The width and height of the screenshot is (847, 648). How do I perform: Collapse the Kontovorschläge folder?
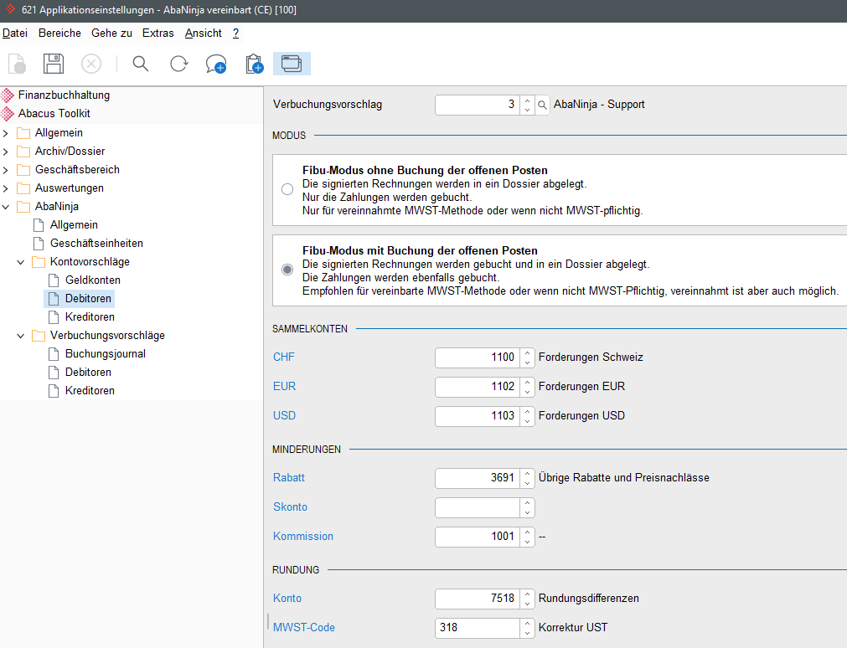21,262
